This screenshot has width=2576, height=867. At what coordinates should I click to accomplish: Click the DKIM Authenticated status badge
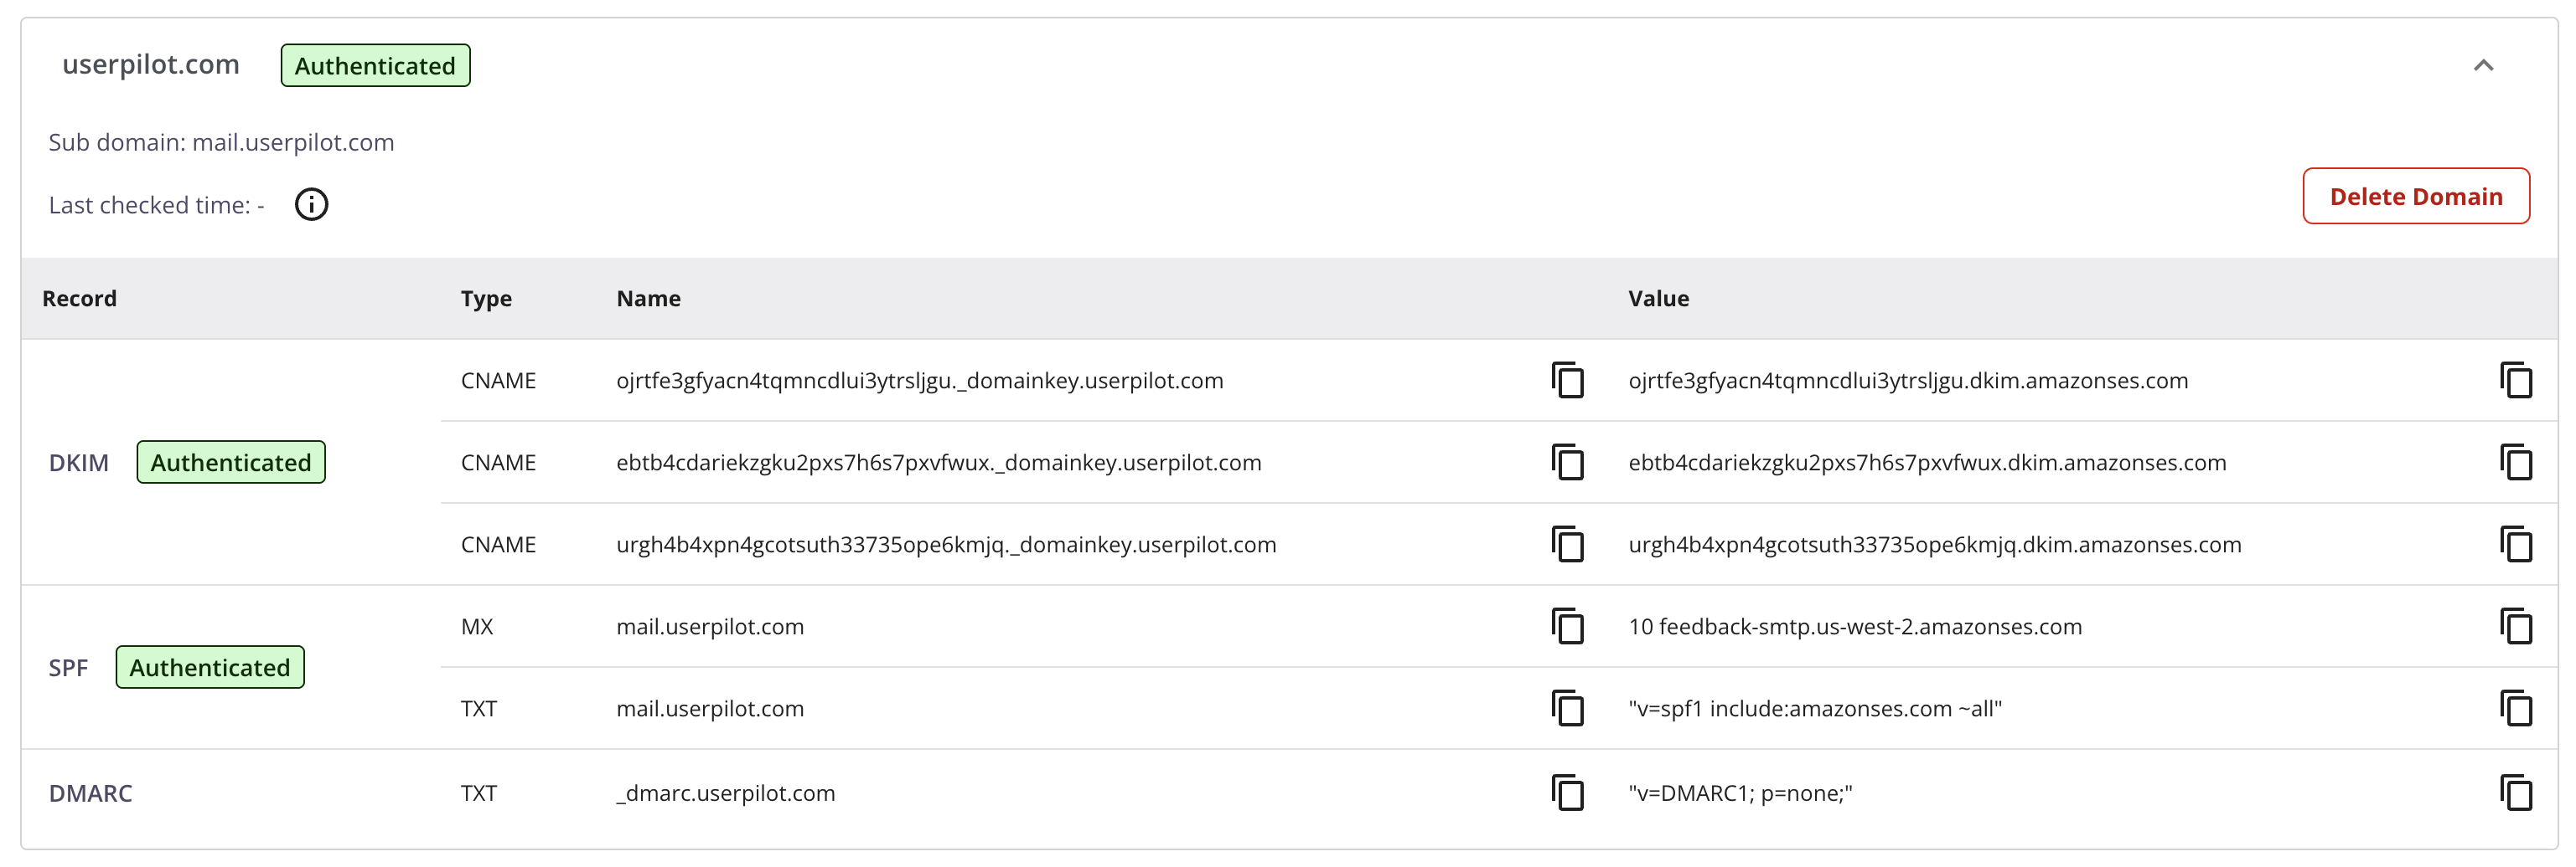pyautogui.click(x=231, y=463)
